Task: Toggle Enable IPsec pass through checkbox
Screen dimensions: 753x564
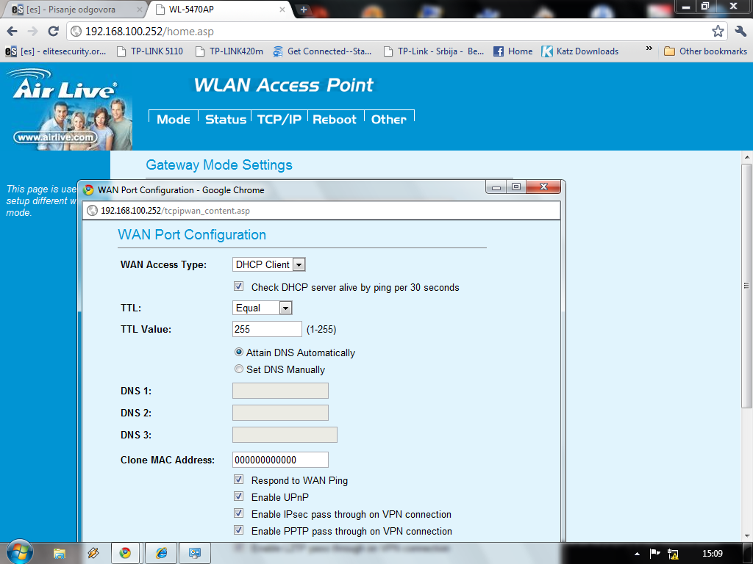Action: (239, 513)
